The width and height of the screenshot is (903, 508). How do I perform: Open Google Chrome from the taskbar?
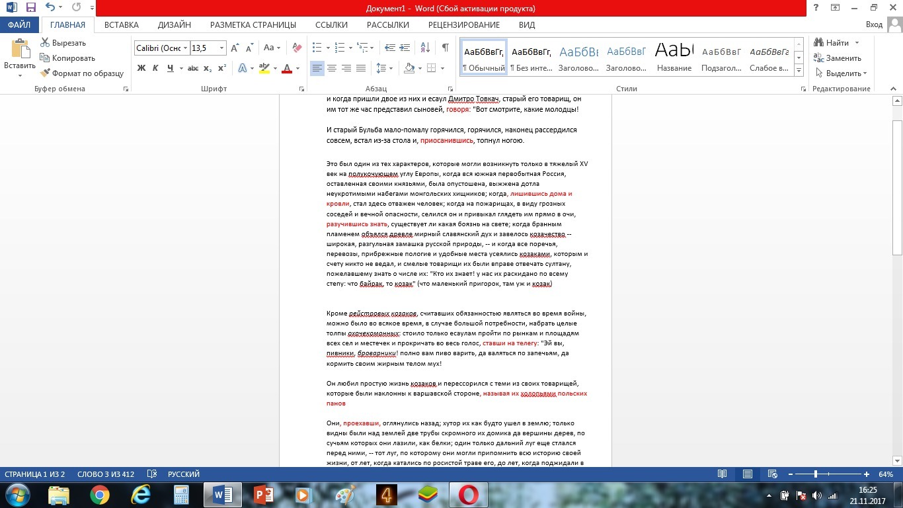[x=100, y=495]
